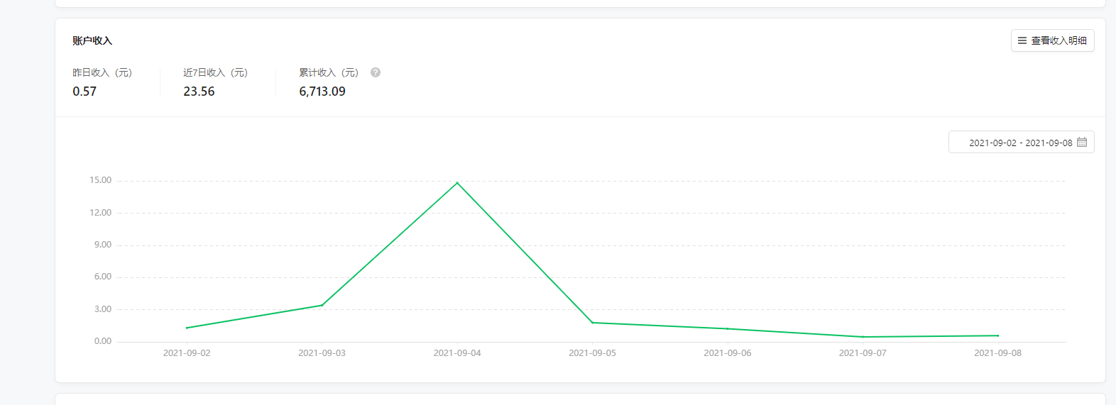Click the 累计收入 total 6,713.09
Viewport: 1116px width, 405px height.
click(x=322, y=91)
